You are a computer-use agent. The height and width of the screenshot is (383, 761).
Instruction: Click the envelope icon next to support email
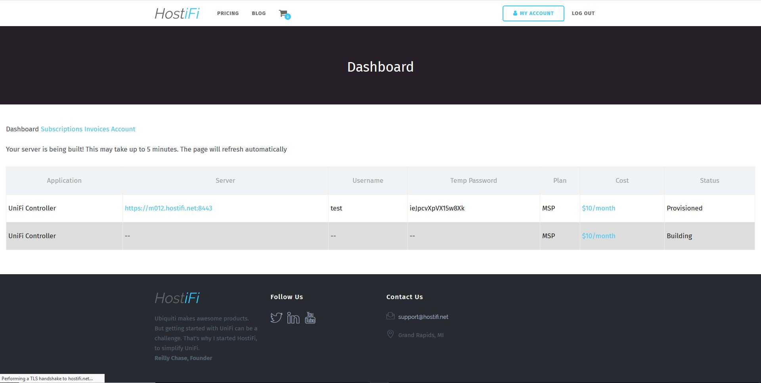point(390,316)
